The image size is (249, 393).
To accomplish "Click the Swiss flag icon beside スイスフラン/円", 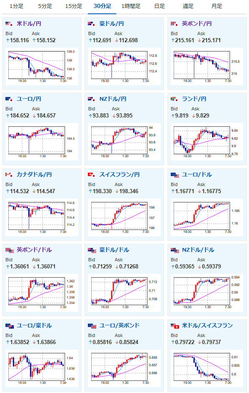I will tap(92, 175).
